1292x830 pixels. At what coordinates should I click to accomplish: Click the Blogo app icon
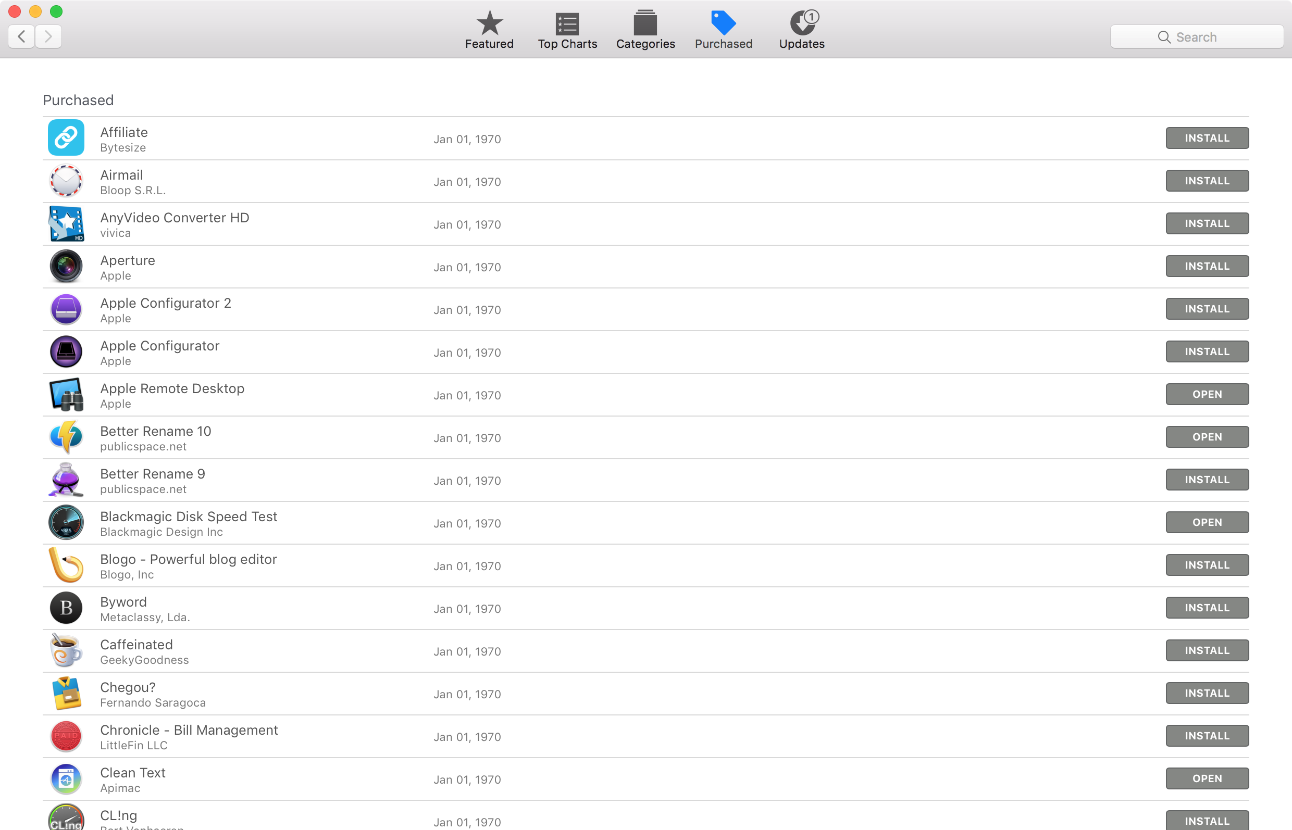coord(66,565)
